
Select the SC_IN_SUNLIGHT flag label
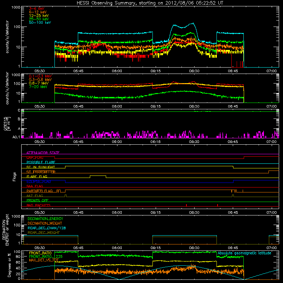41,167
